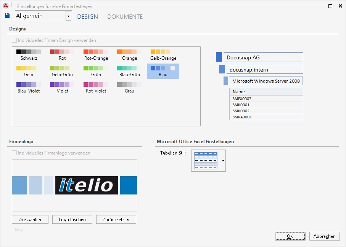Image resolution: width=346 pixels, height=247 pixels.
Task: Pick the Rot-Violet design swatch
Action: pyautogui.click(x=96, y=88)
